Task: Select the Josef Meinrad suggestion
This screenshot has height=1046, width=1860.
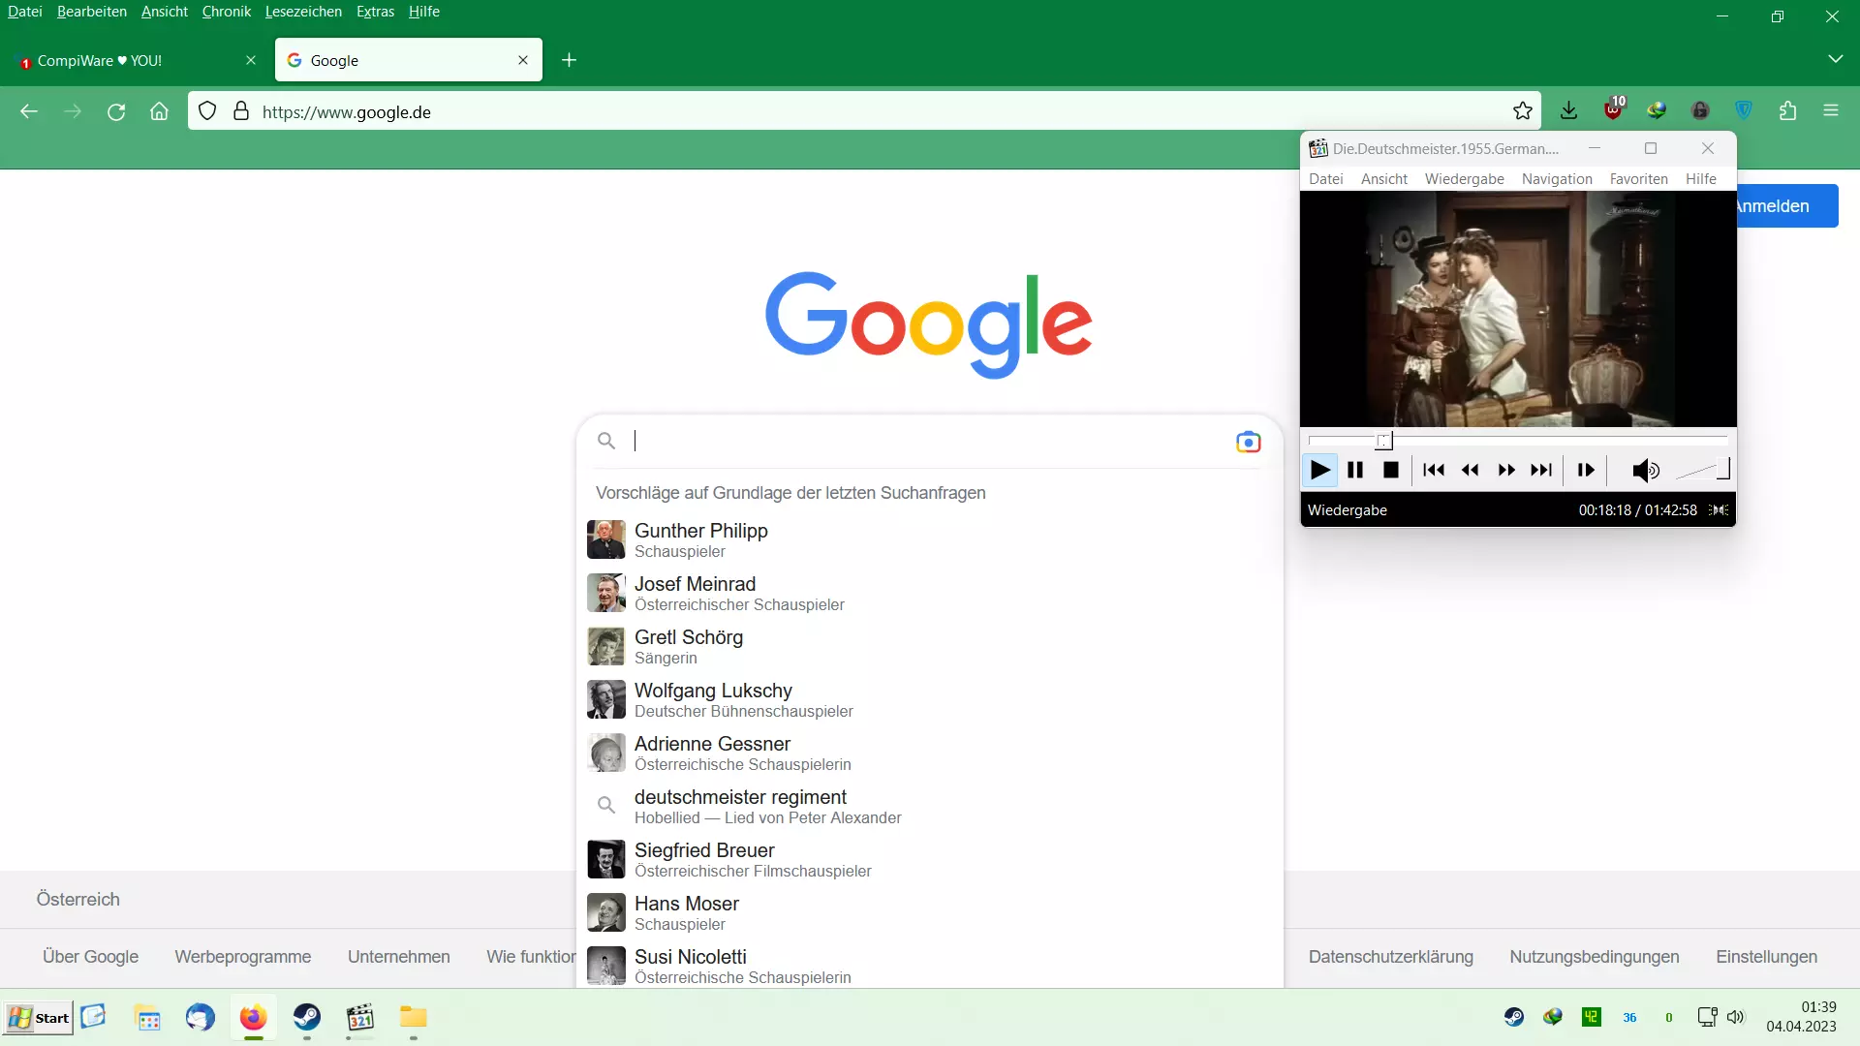Action: (929, 594)
